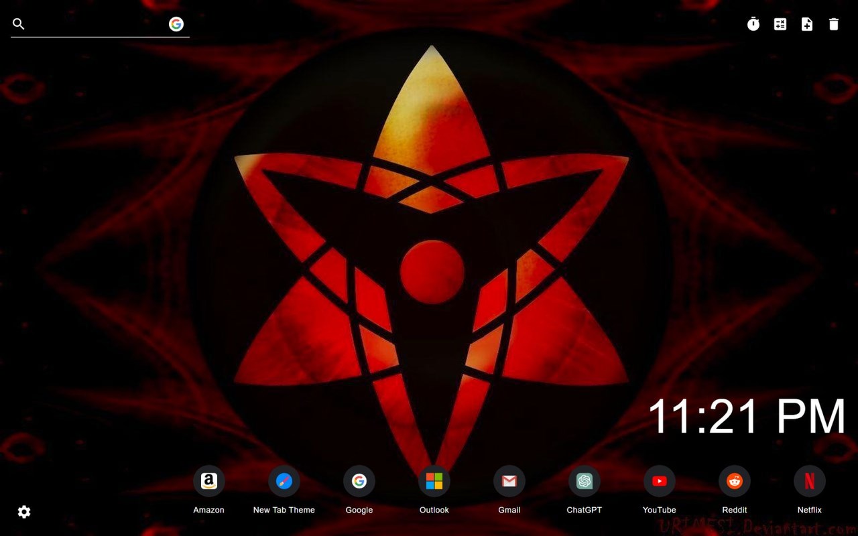Click the magnifier search icon
The image size is (858, 536).
click(x=19, y=24)
